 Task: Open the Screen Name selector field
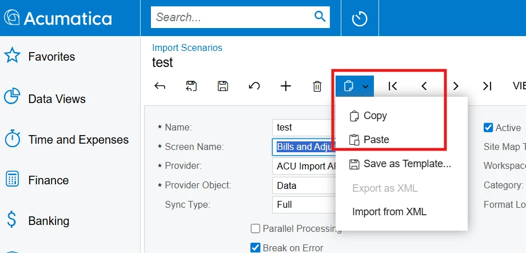pyautogui.click(x=304, y=147)
